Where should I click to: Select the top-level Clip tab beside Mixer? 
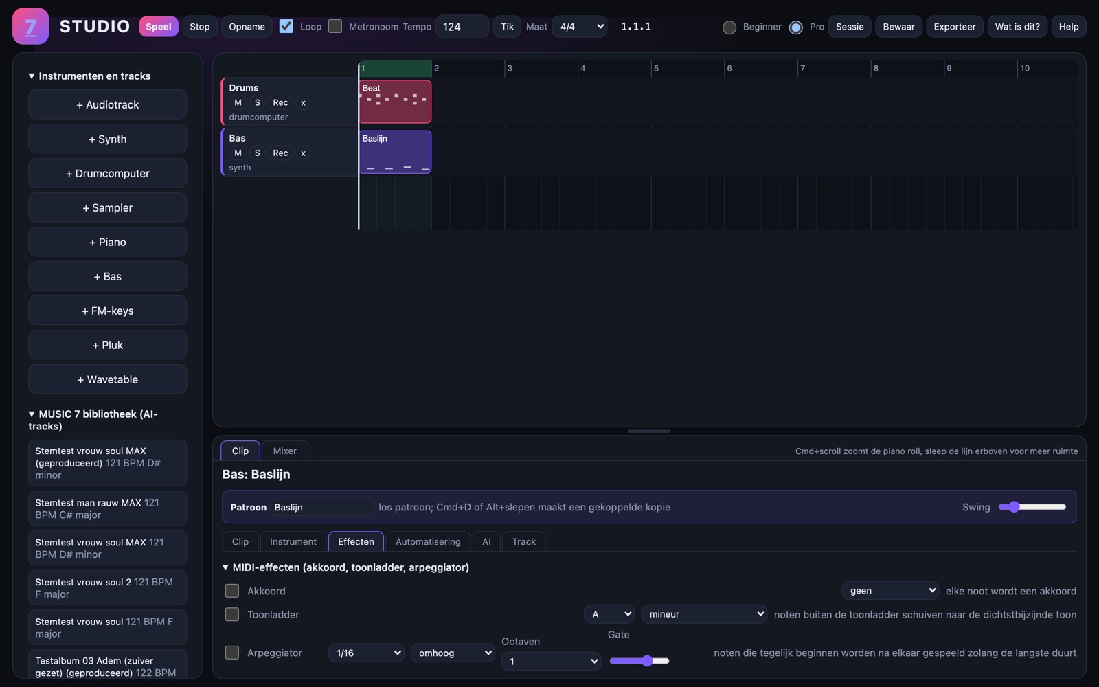pos(240,451)
